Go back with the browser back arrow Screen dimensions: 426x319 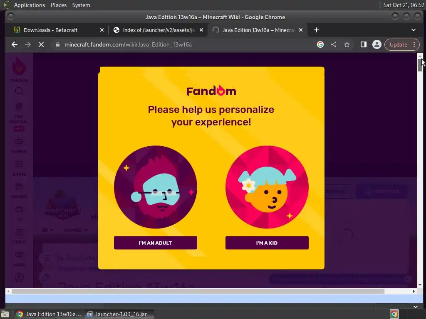[x=15, y=44]
